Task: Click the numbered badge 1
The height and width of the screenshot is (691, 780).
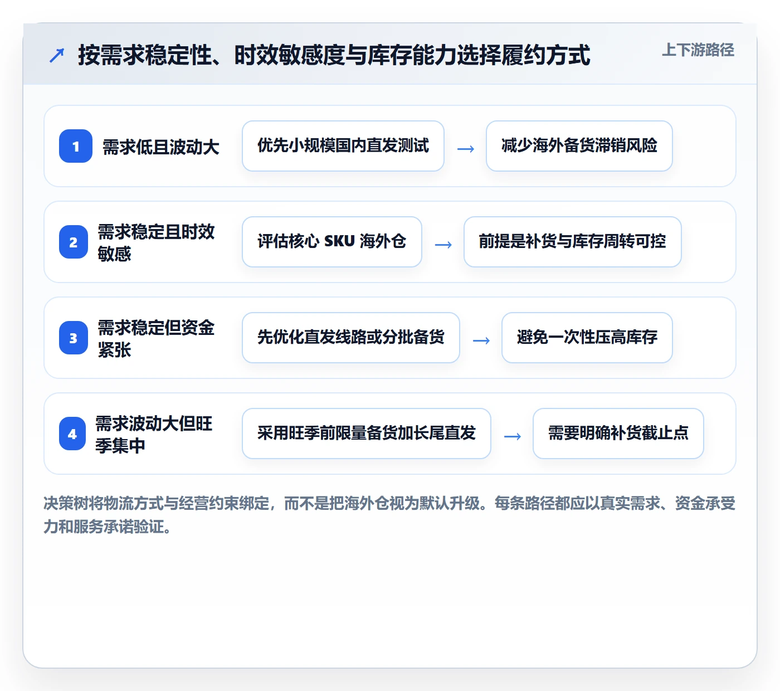Action: (x=76, y=146)
